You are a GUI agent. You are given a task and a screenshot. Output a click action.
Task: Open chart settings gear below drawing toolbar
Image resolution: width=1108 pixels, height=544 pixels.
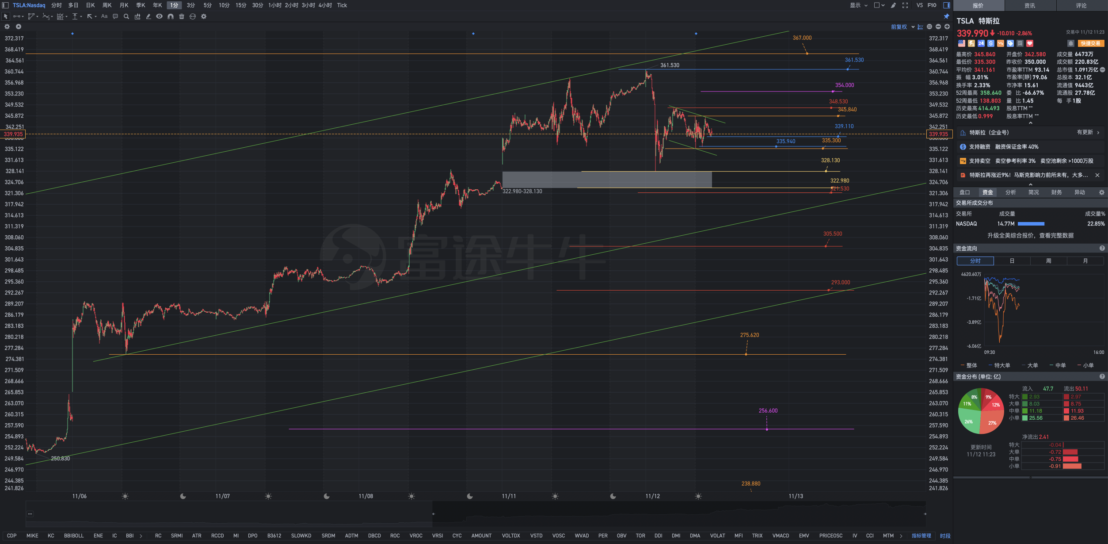point(7,27)
